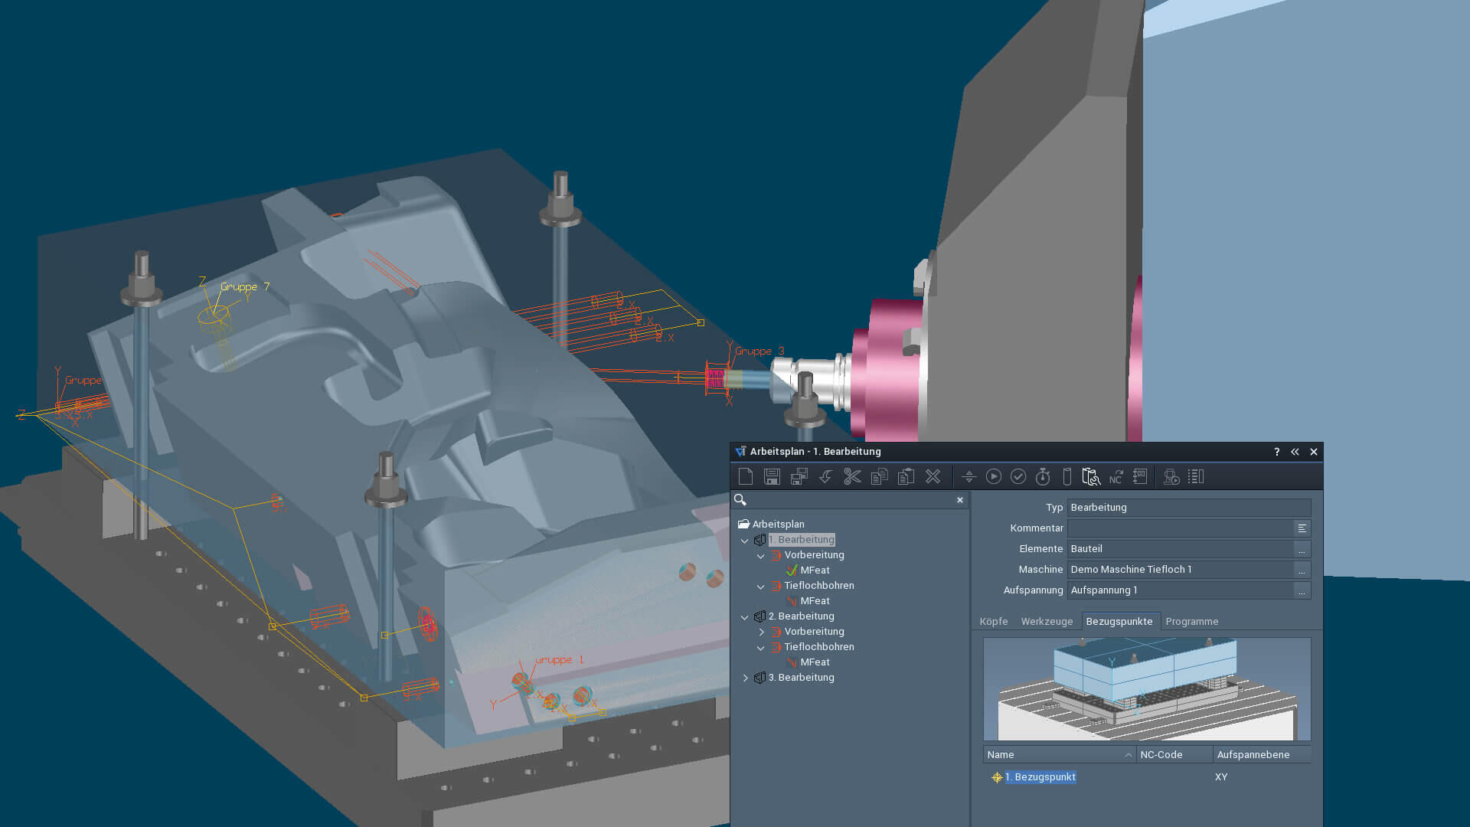Open the Programme tab
The width and height of the screenshot is (1470, 827).
1191,622
